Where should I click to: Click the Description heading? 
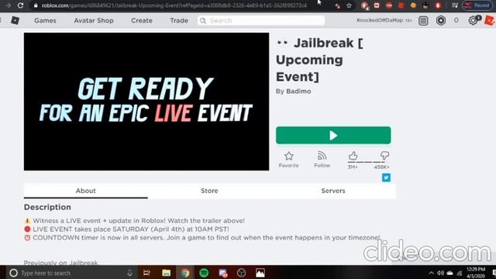[x=47, y=207]
